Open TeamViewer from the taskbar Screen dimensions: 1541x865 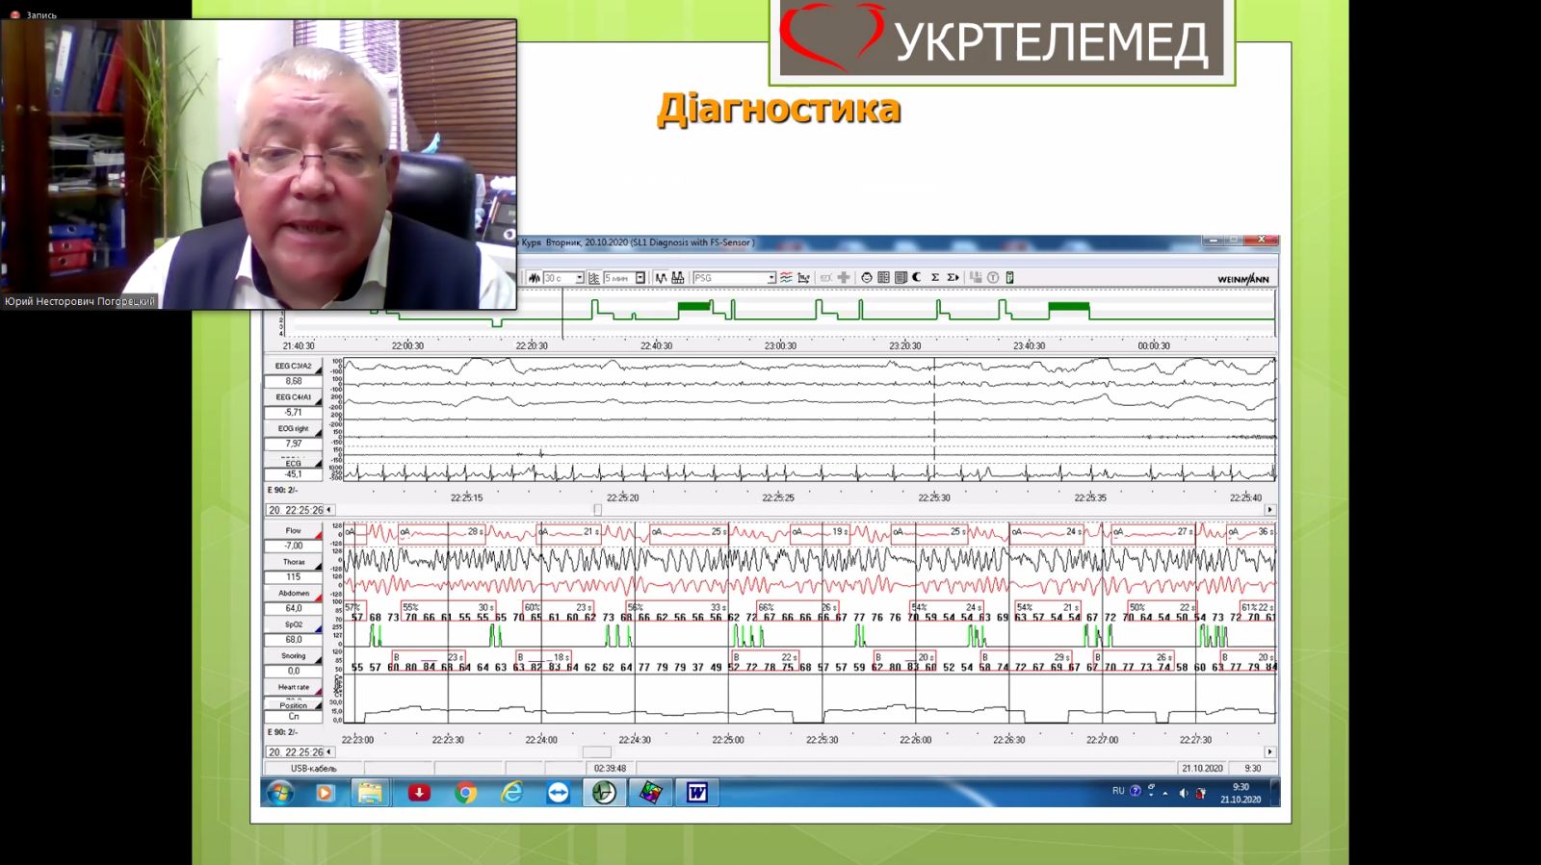coord(558,793)
